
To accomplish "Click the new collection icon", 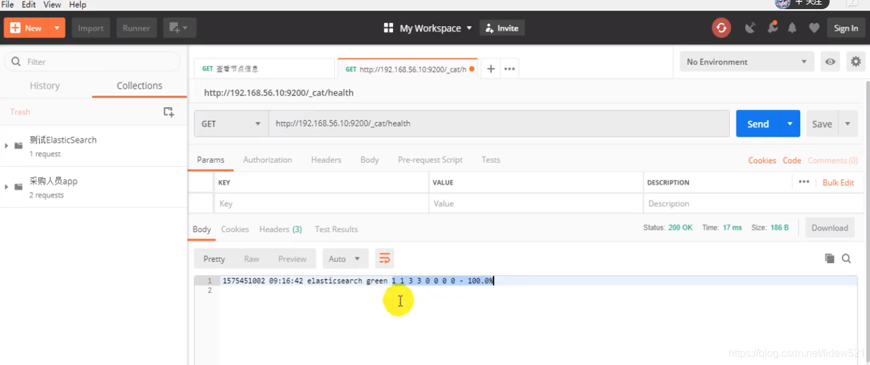I will 169,112.
